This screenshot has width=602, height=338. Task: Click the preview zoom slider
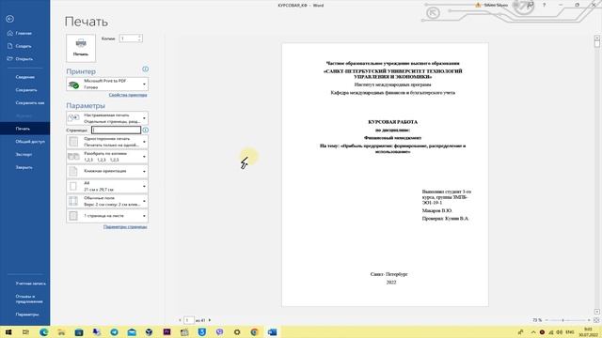[x=567, y=320]
